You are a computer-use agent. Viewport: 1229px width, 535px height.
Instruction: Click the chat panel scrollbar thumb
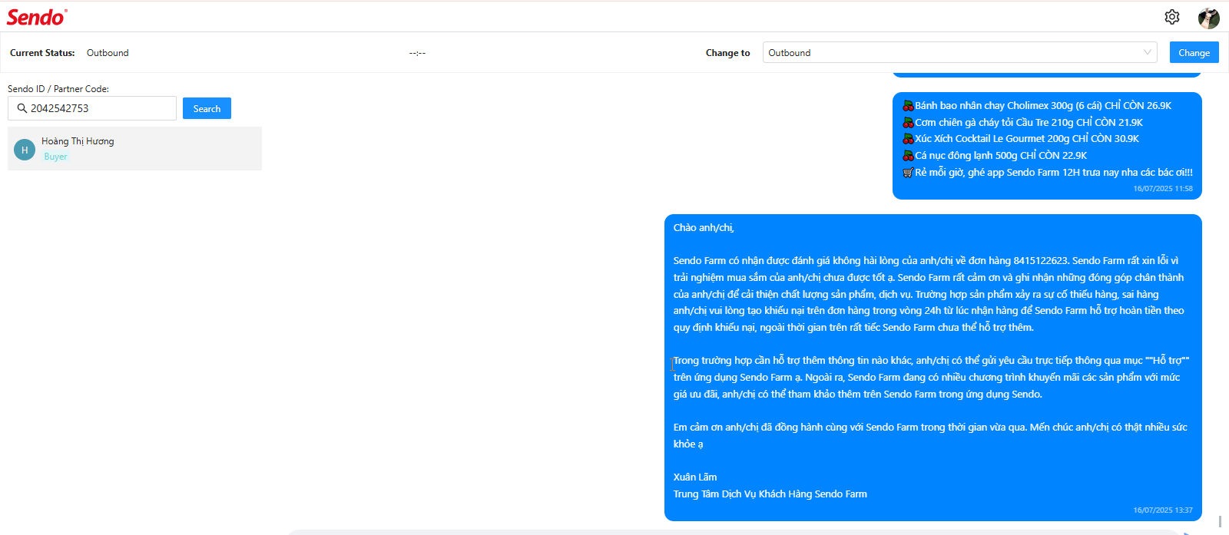coord(1220,521)
